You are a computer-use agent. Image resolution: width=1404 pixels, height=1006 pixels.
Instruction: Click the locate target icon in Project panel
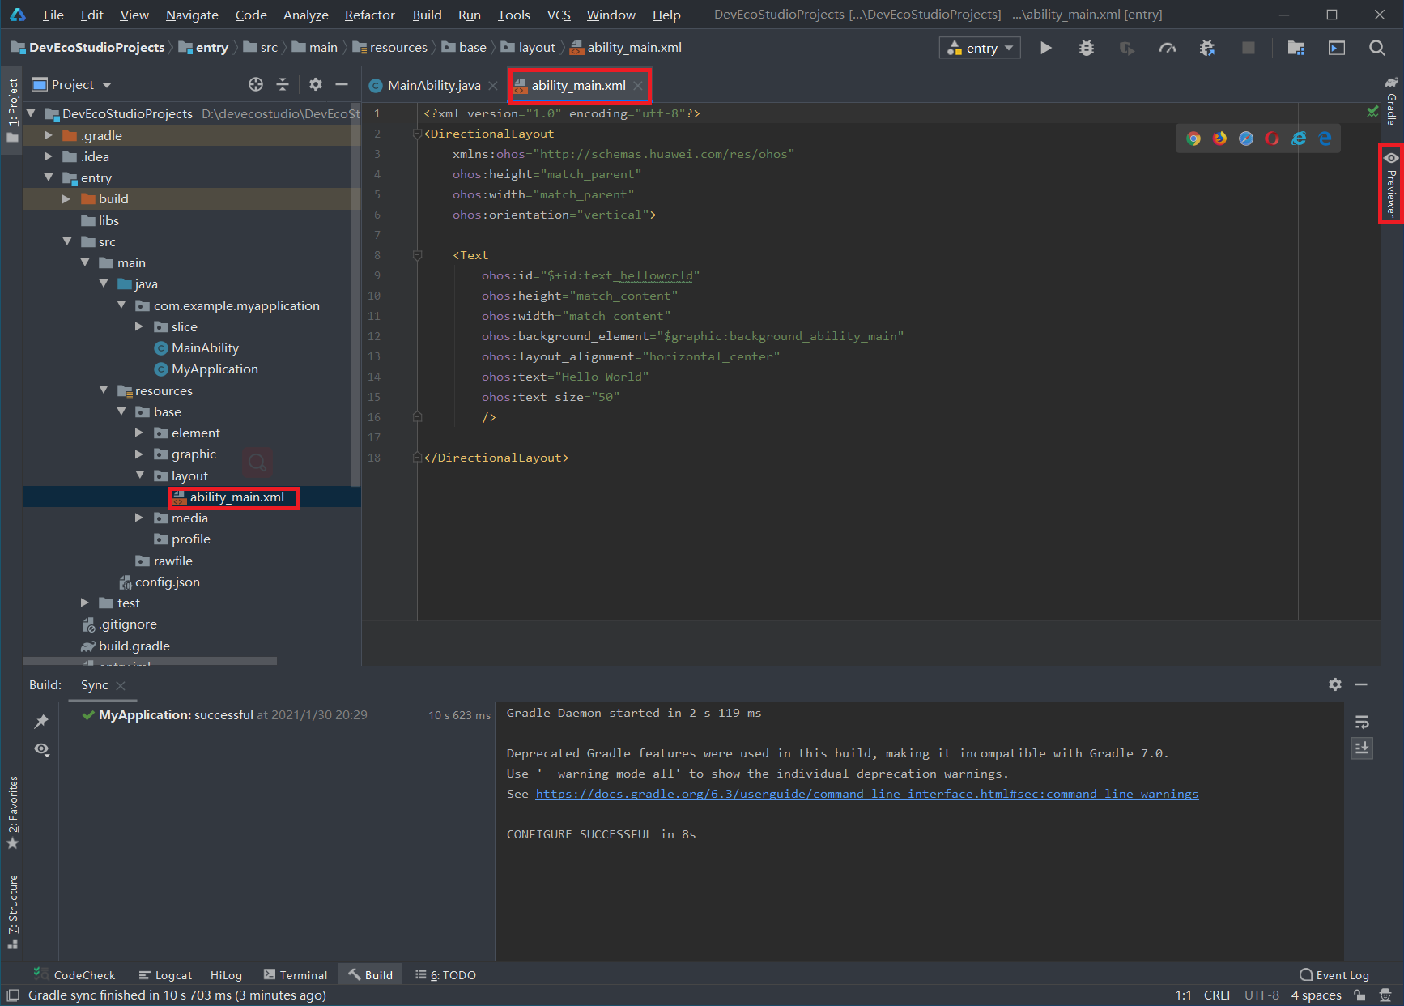[256, 84]
